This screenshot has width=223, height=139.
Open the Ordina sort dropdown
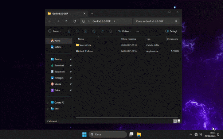(x=125, y=31)
